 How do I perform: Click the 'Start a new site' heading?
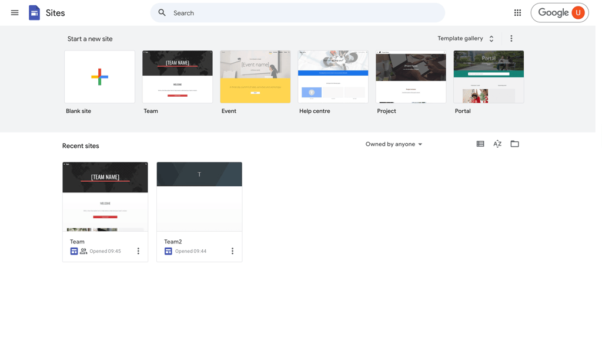(x=90, y=39)
